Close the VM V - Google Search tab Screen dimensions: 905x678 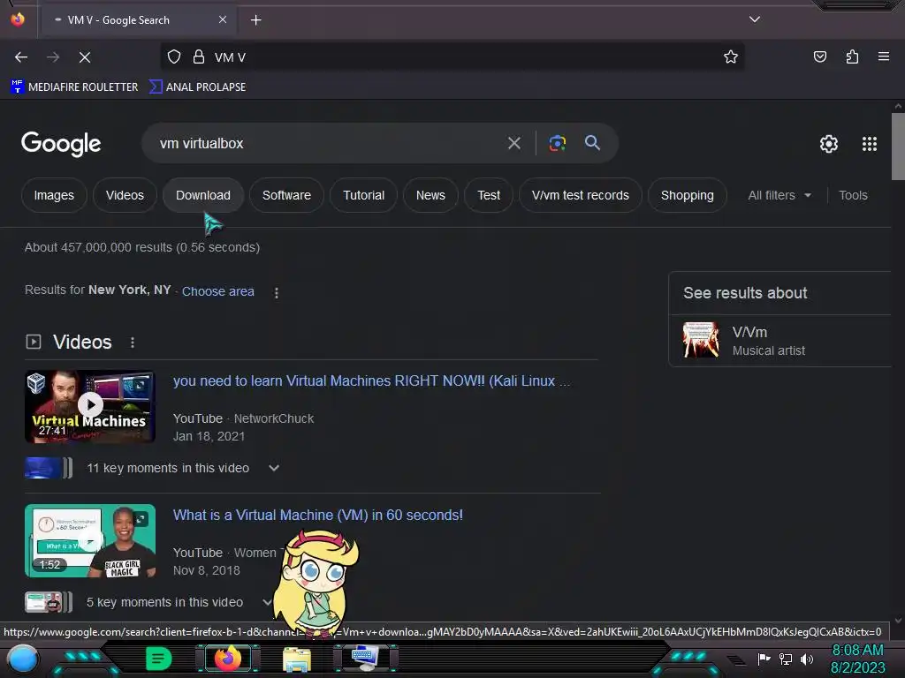tap(222, 19)
